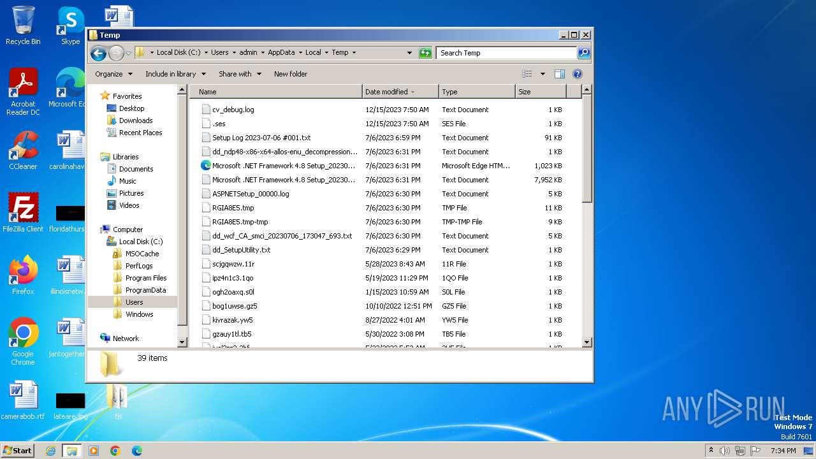Open Microsoft Edge from taskbar
816x459 pixels.
pos(136,451)
